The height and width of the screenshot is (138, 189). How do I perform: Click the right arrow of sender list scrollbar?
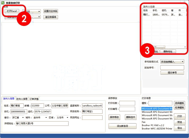[x=185, y=47]
